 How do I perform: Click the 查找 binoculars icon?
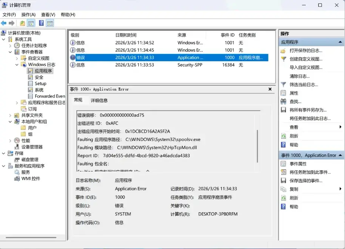(283, 102)
